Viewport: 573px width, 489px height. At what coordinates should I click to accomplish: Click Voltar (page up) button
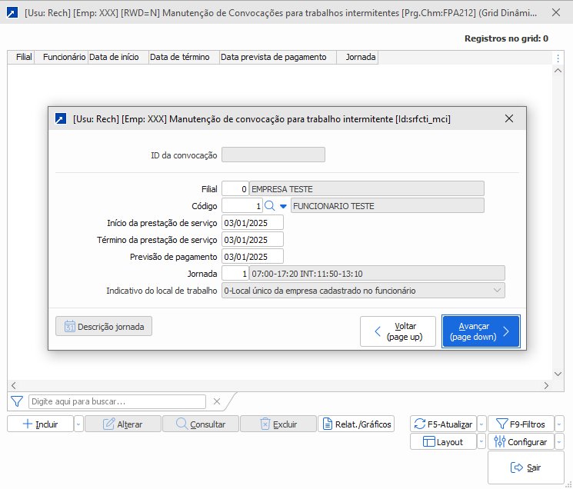click(x=398, y=331)
